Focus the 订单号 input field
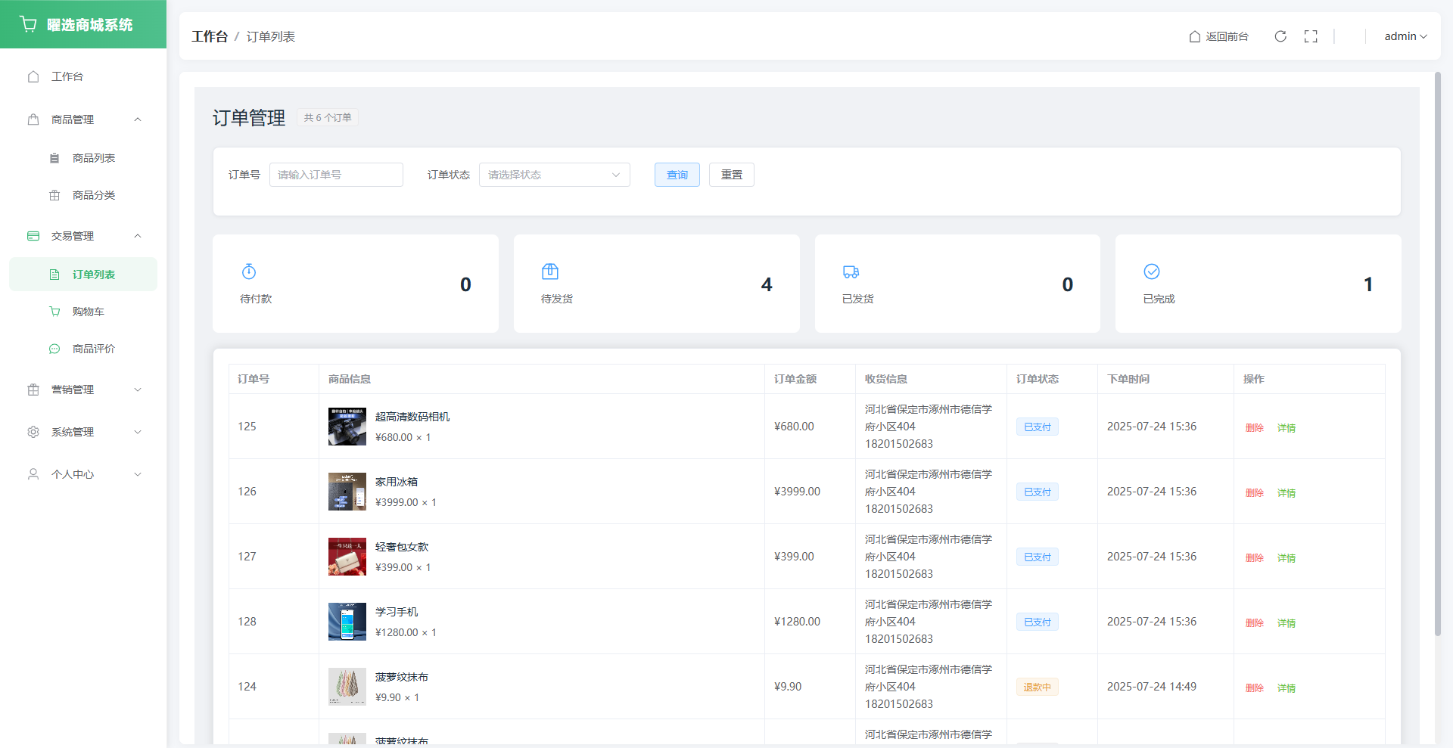1453x748 pixels. (336, 175)
